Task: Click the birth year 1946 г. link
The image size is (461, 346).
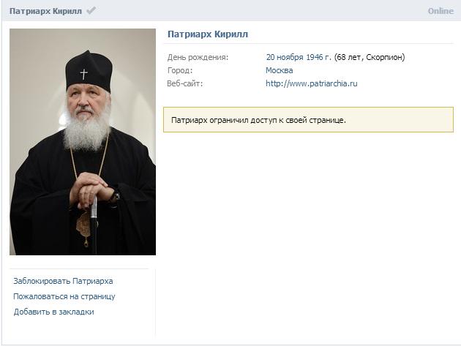Action: pos(319,57)
